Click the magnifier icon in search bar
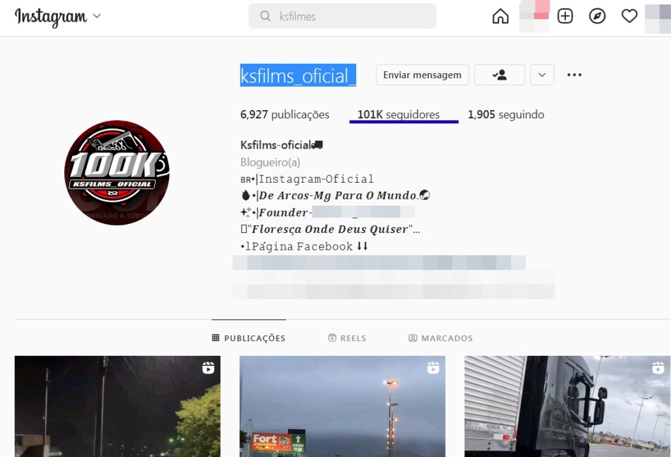The height and width of the screenshot is (457, 671). click(266, 16)
